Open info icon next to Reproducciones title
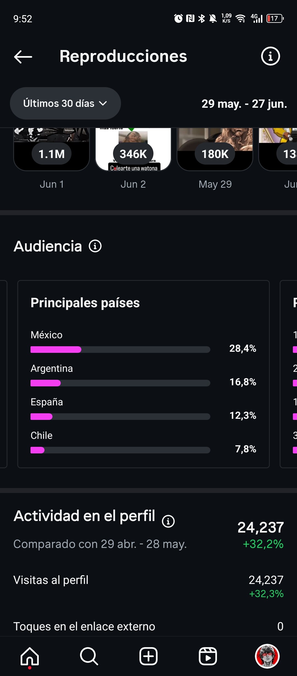This screenshot has width=297, height=676. point(270,56)
